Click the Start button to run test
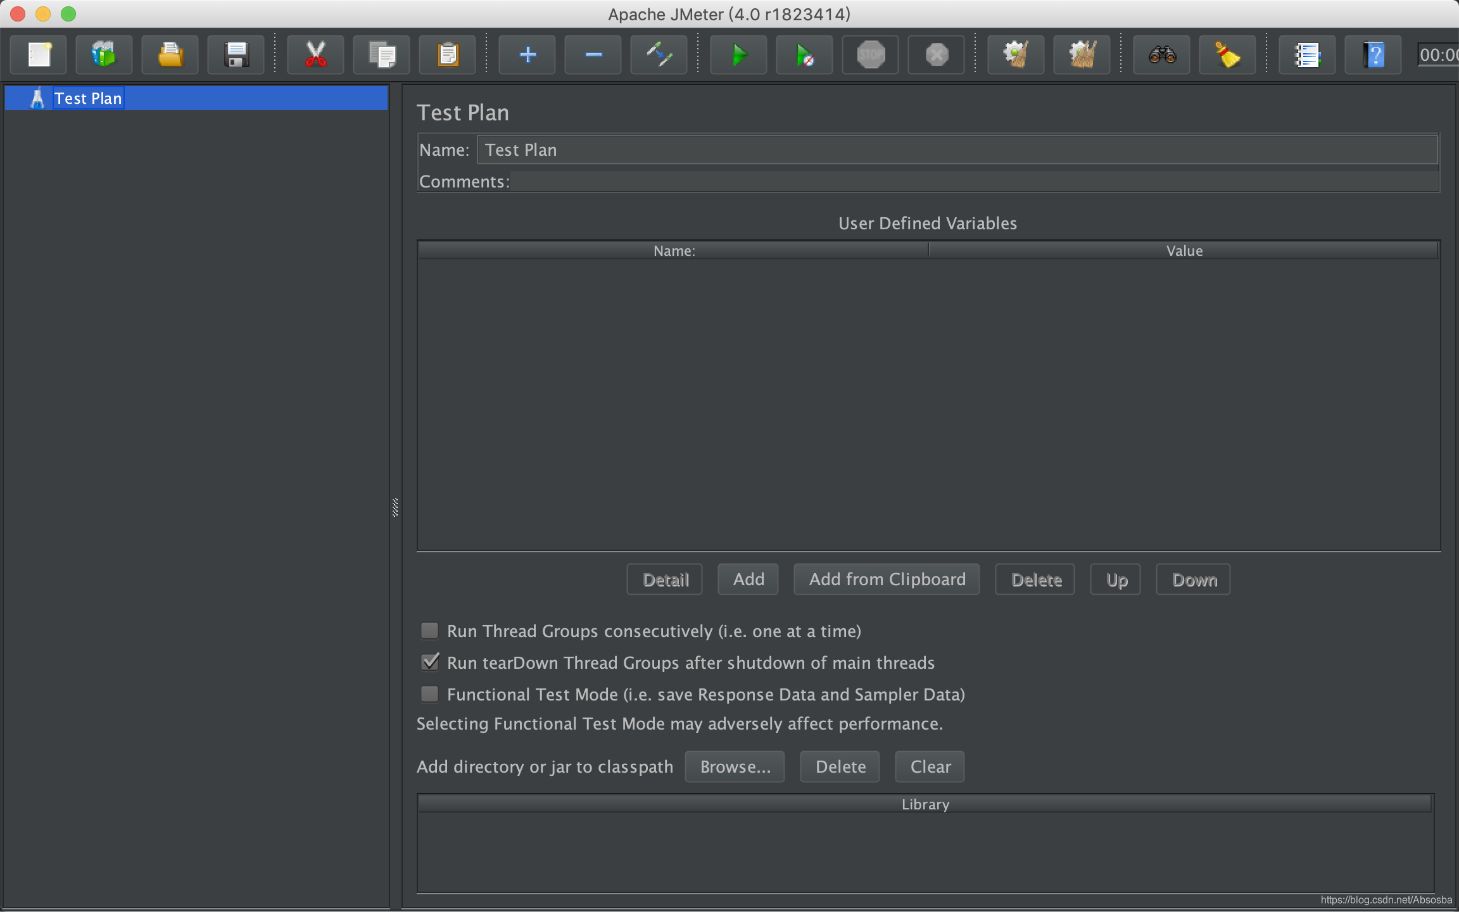This screenshot has height=912, width=1459. pos(738,54)
